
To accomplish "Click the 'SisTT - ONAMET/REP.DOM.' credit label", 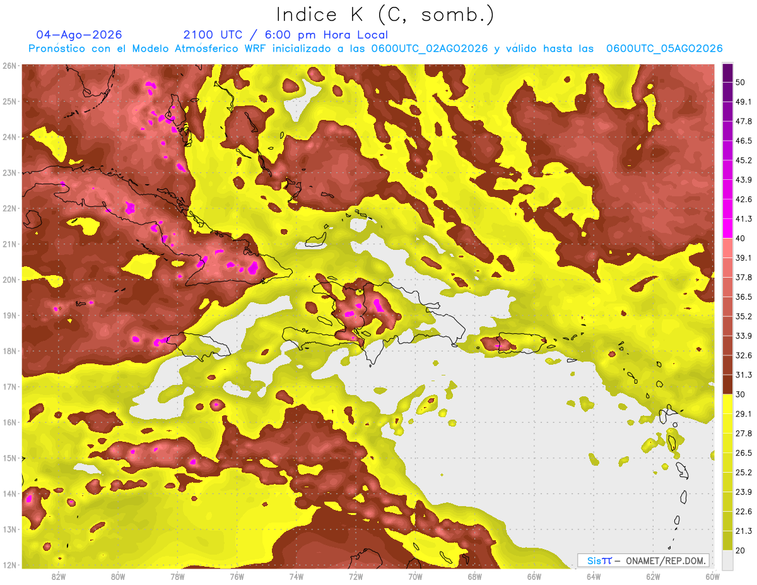I will (x=645, y=560).
